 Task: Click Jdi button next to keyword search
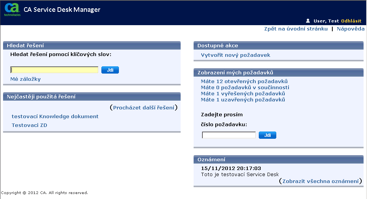coord(110,70)
